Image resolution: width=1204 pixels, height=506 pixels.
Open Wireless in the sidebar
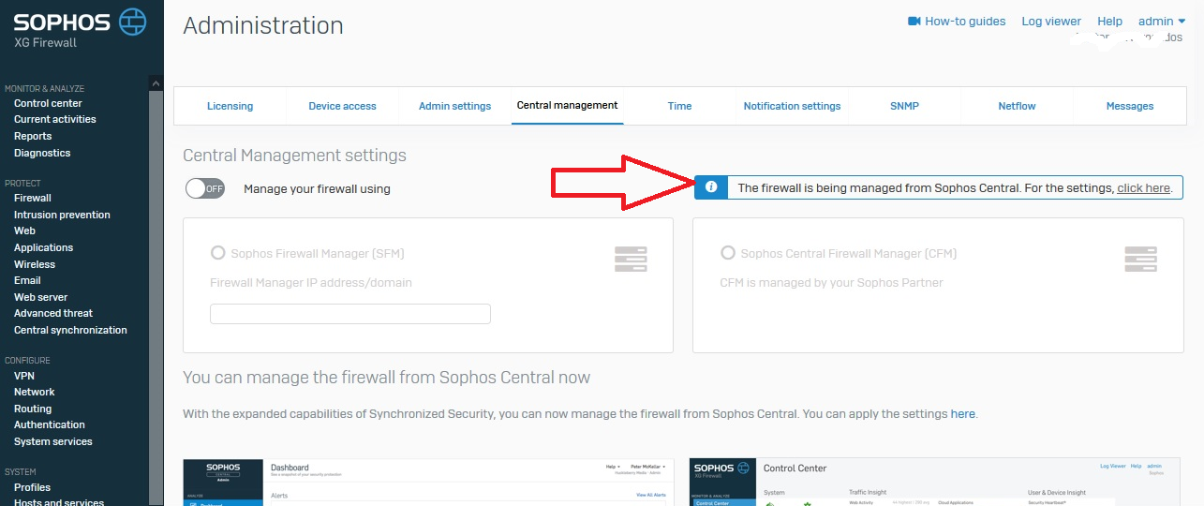(35, 264)
